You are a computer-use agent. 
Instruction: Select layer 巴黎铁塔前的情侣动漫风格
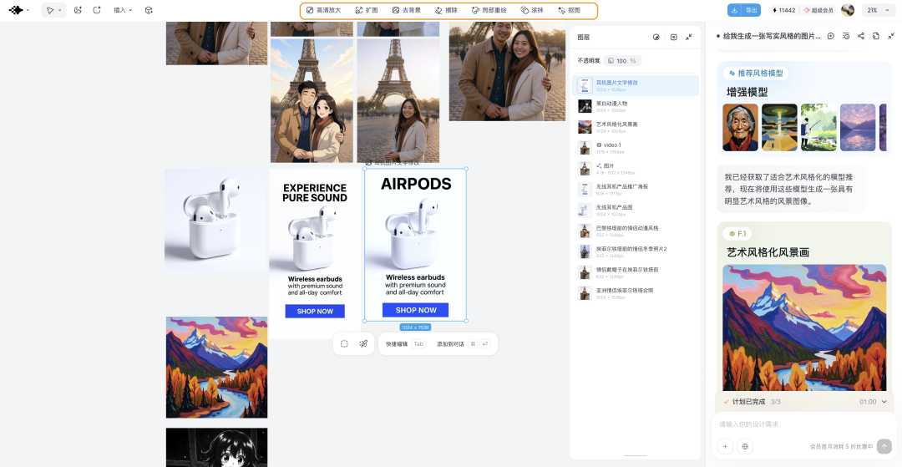click(x=635, y=231)
